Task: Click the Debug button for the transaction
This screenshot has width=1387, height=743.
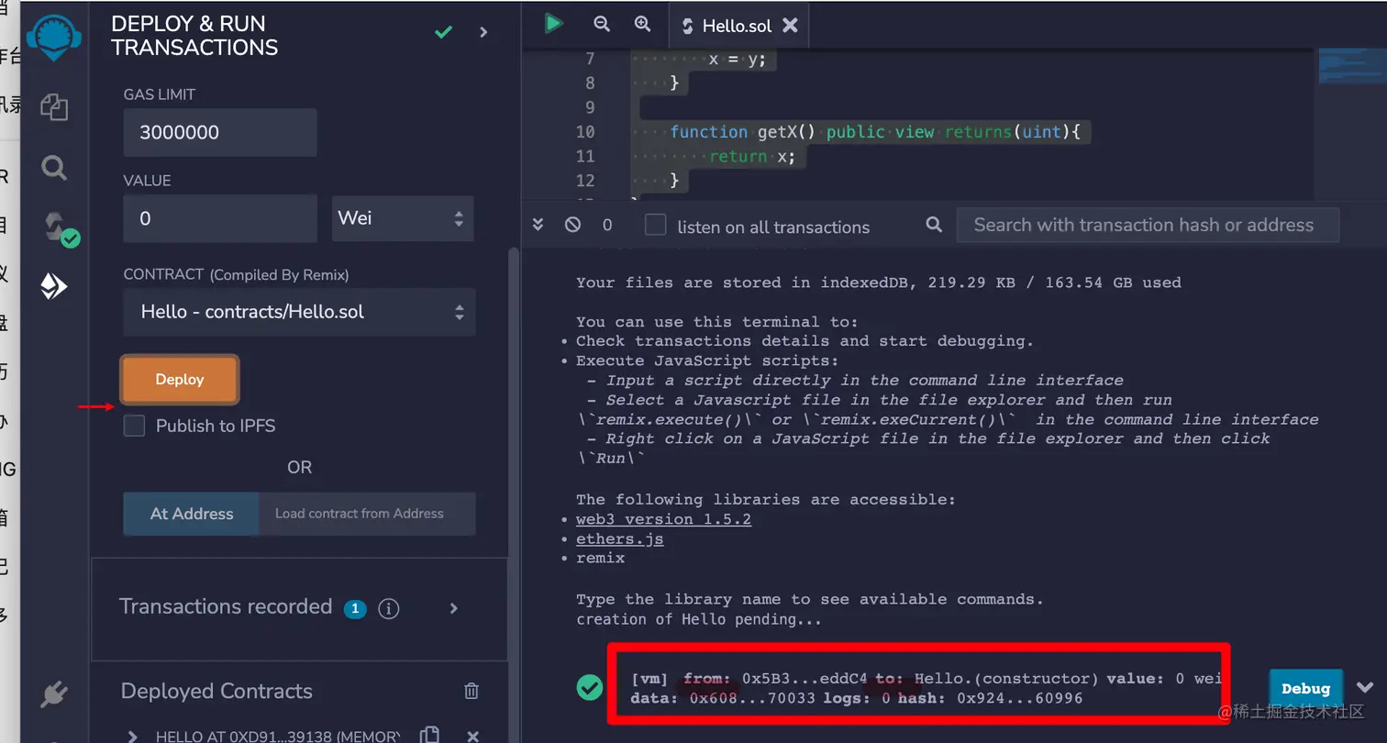Action: [x=1305, y=688]
